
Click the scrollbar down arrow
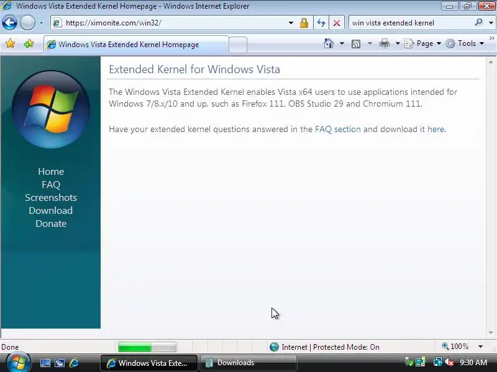[491, 333]
